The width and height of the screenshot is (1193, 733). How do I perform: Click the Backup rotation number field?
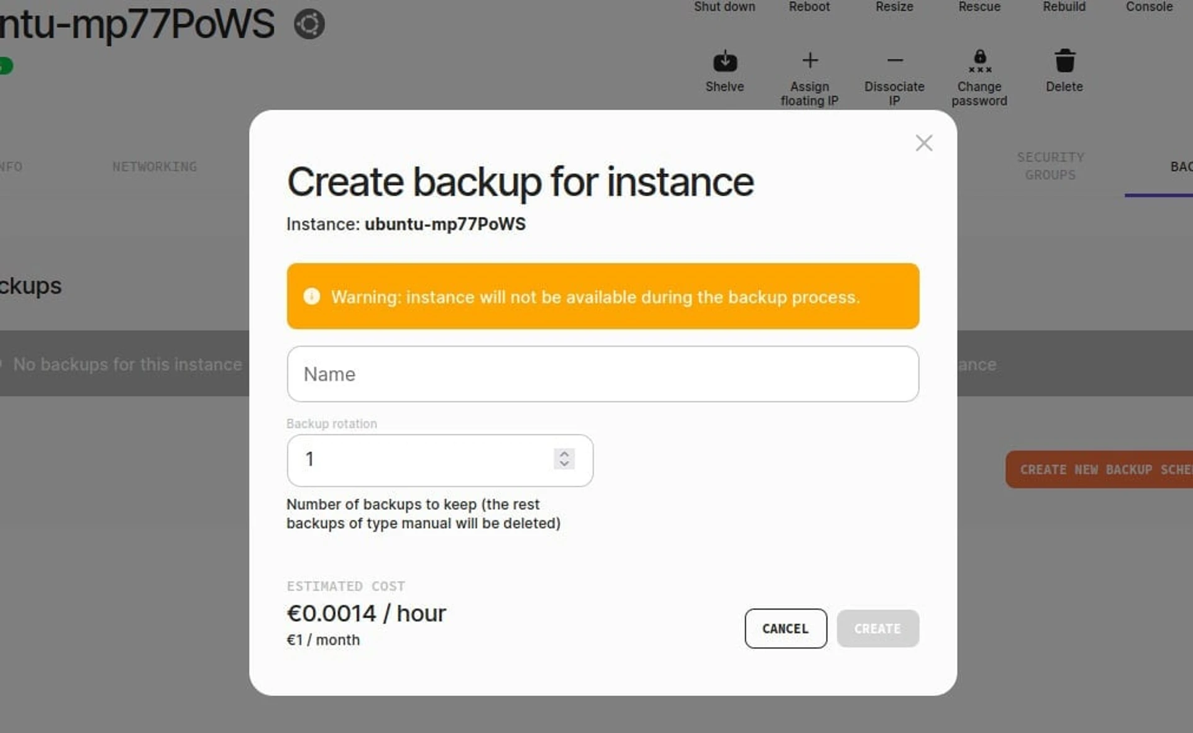pyautogui.click(x=440, y=460)
